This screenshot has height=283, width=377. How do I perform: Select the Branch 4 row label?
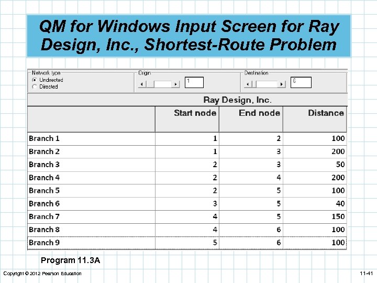[91, 178]
